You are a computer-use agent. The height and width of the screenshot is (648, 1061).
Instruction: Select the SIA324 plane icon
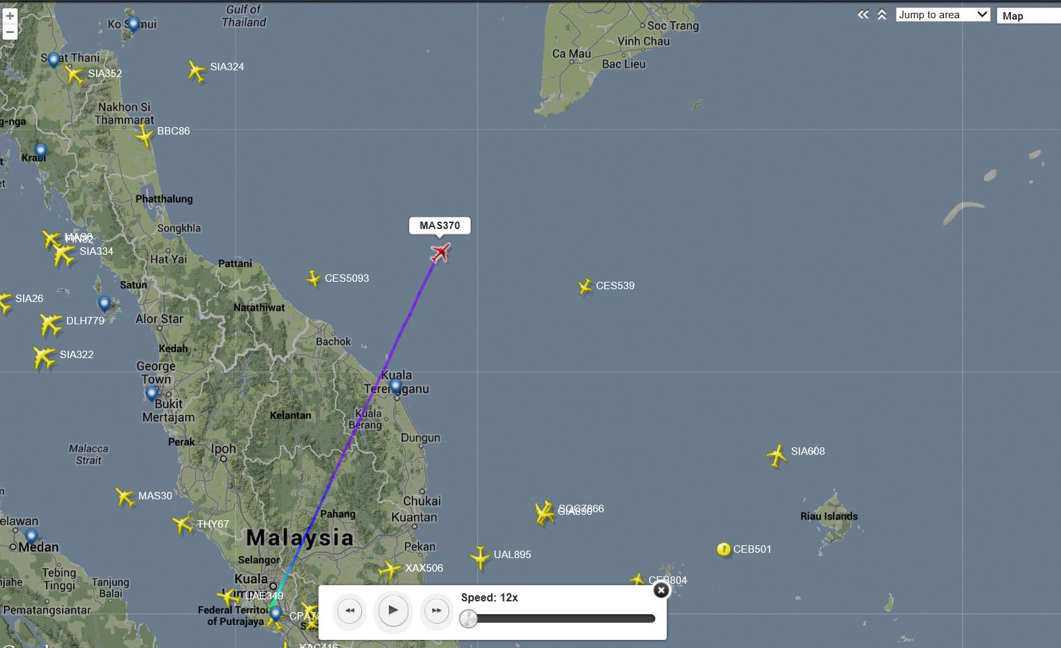pyautogui.click(x=197, y=70)
